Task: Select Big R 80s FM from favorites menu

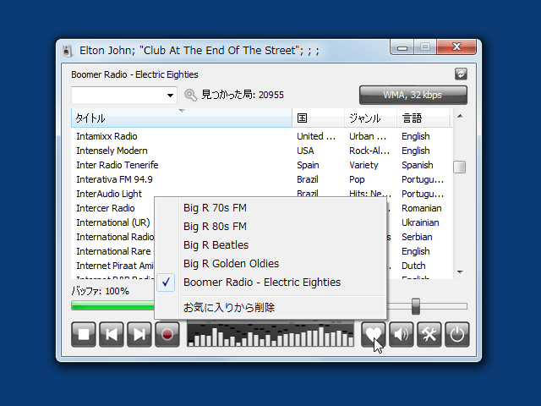Action: click(270, 227)
